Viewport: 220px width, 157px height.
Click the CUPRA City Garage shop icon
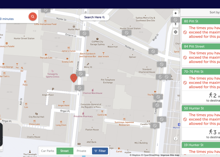pos(97,39)
